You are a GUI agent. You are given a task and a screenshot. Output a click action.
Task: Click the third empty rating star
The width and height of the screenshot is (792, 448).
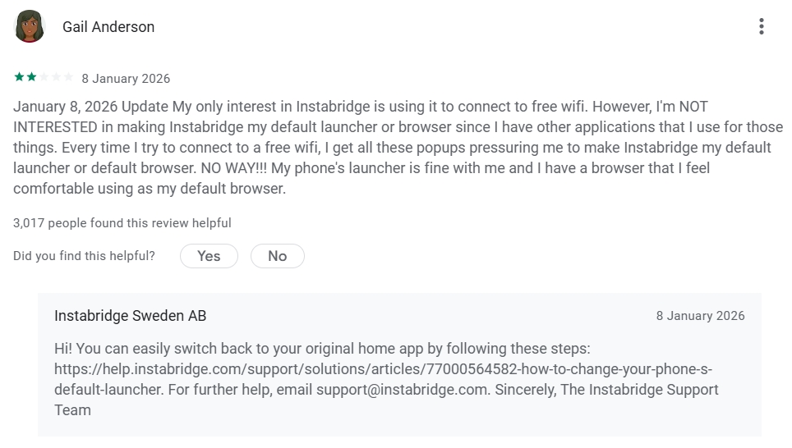[44, 77]
